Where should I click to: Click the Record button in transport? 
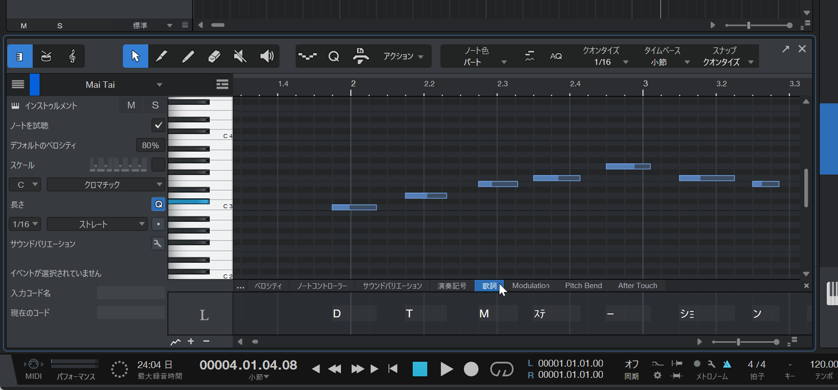point(471,369)
